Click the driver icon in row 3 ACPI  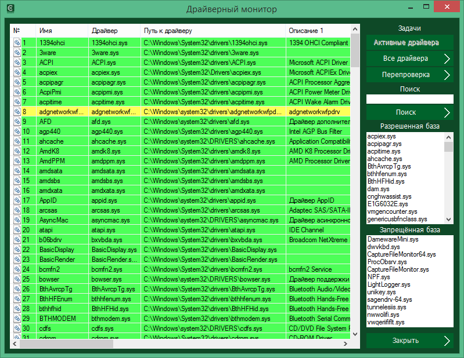(x=17, y=63)
